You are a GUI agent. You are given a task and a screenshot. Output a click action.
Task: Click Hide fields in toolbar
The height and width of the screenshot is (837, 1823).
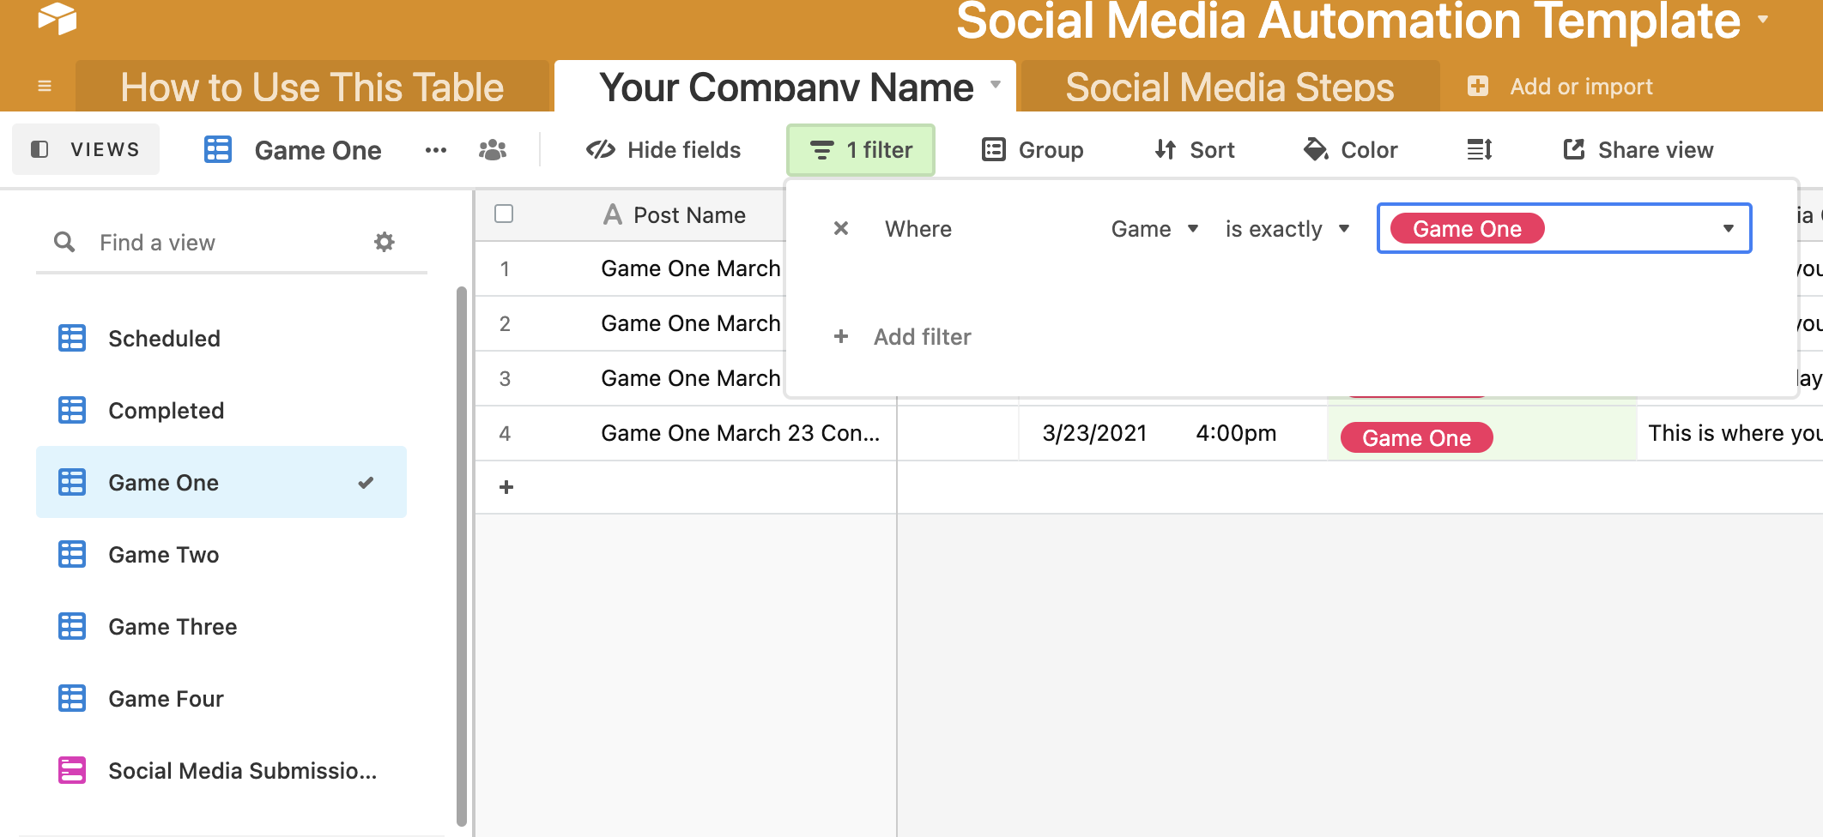663,150
